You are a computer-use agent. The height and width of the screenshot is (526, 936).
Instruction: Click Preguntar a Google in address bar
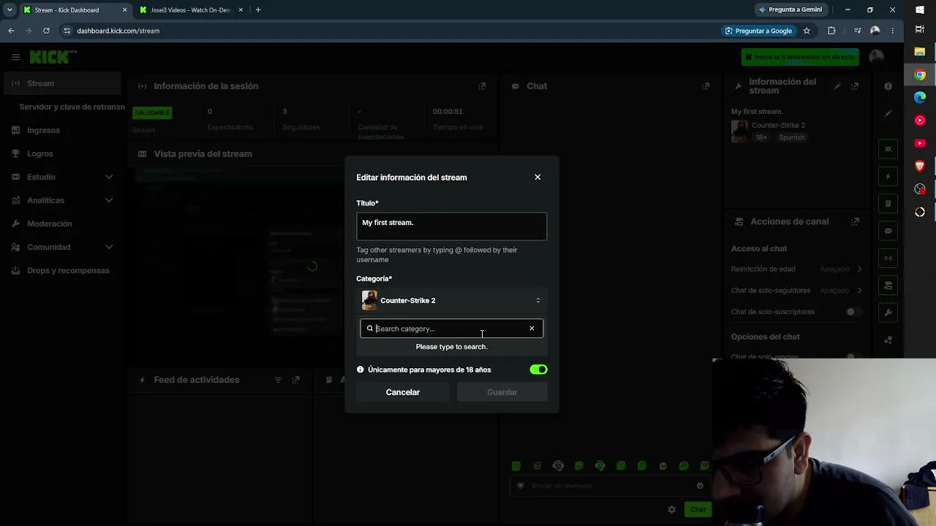click(758, 31)
